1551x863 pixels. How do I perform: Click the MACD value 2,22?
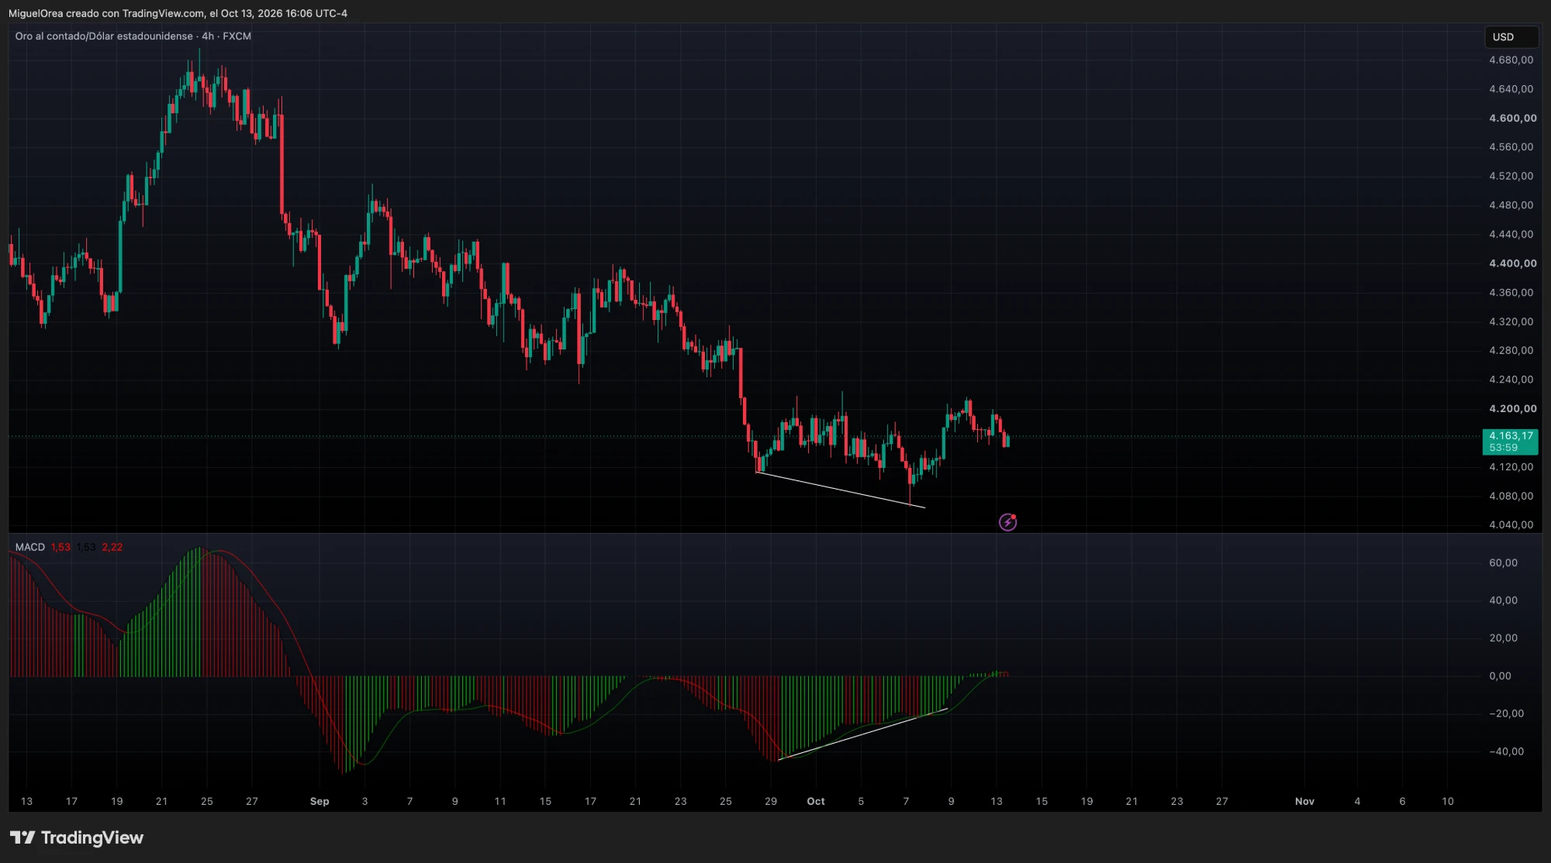pos(112,547)
